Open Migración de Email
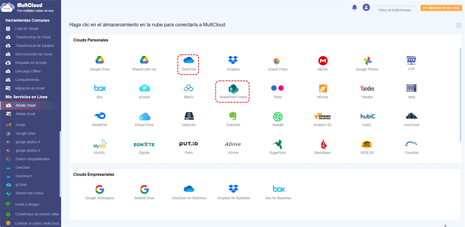 click(30, 88)
